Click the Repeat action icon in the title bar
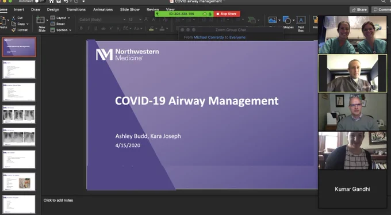 pos(76,2)
